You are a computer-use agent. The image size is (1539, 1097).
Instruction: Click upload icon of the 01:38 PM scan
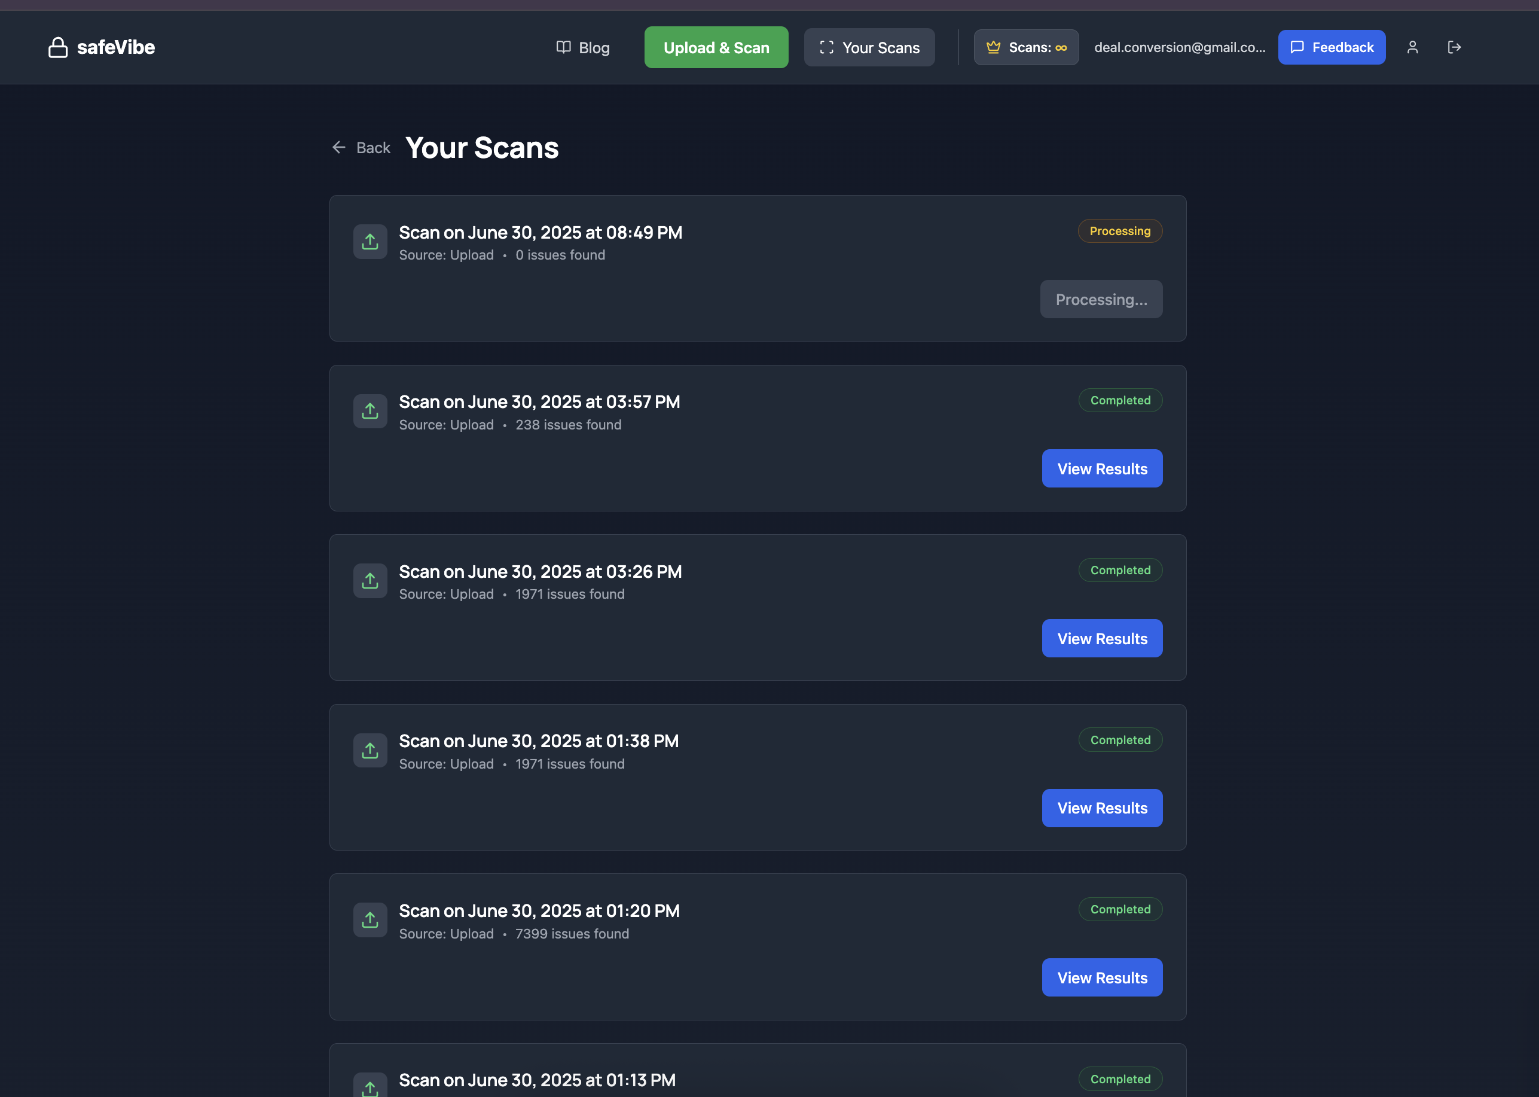click(x=370, y=751)
